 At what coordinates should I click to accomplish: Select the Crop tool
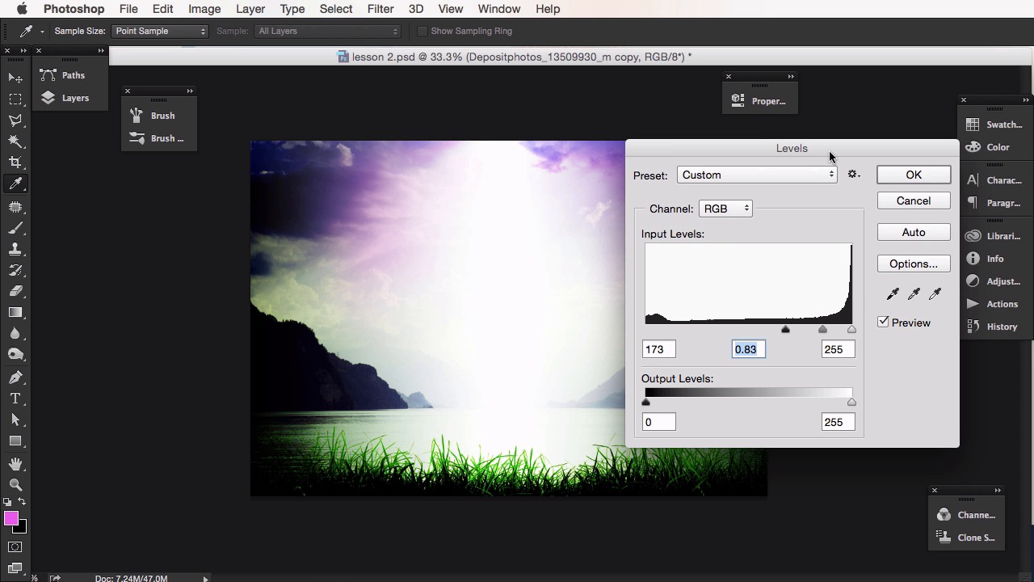15,162
